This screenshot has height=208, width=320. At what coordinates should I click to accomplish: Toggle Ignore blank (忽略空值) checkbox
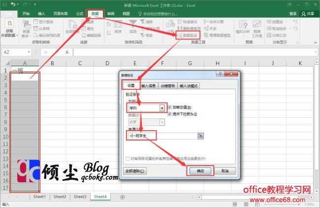point(169,107)
